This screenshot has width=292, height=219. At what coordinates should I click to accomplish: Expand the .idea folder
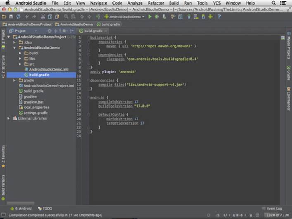click(x=14, y=42)
